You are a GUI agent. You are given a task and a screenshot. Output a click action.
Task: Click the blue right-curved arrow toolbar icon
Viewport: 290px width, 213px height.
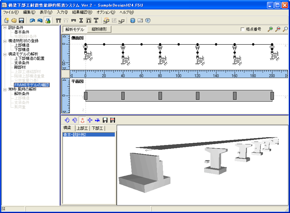click(40, 20)
